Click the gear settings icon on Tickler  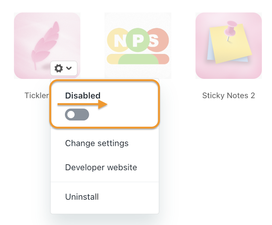pyautogui.click(x=59, y=68)
